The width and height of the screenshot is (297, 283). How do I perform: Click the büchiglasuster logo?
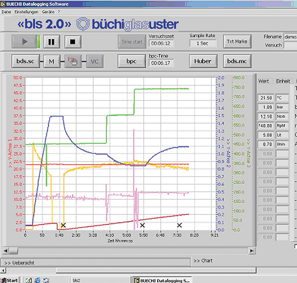coord(127,24)
